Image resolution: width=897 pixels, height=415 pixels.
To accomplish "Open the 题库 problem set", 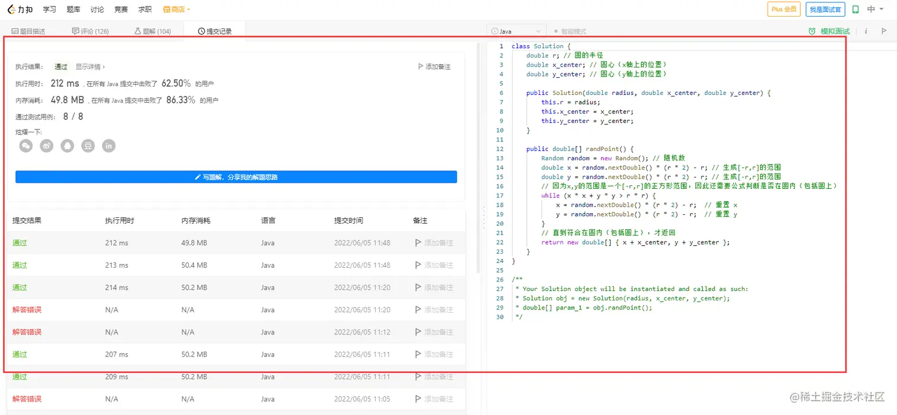I will (x=74, y=9).
